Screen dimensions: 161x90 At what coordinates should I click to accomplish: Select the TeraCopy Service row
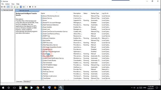[x=75, y=72]
